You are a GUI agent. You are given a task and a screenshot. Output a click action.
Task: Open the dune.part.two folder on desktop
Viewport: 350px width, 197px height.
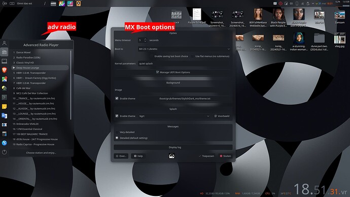pos(319,42)
